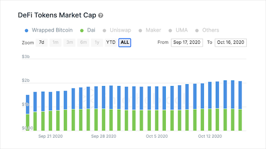Click the last bar's blue segment
Image resolution: width=266 pixels, height=149 pixels.
click(240, 95)
